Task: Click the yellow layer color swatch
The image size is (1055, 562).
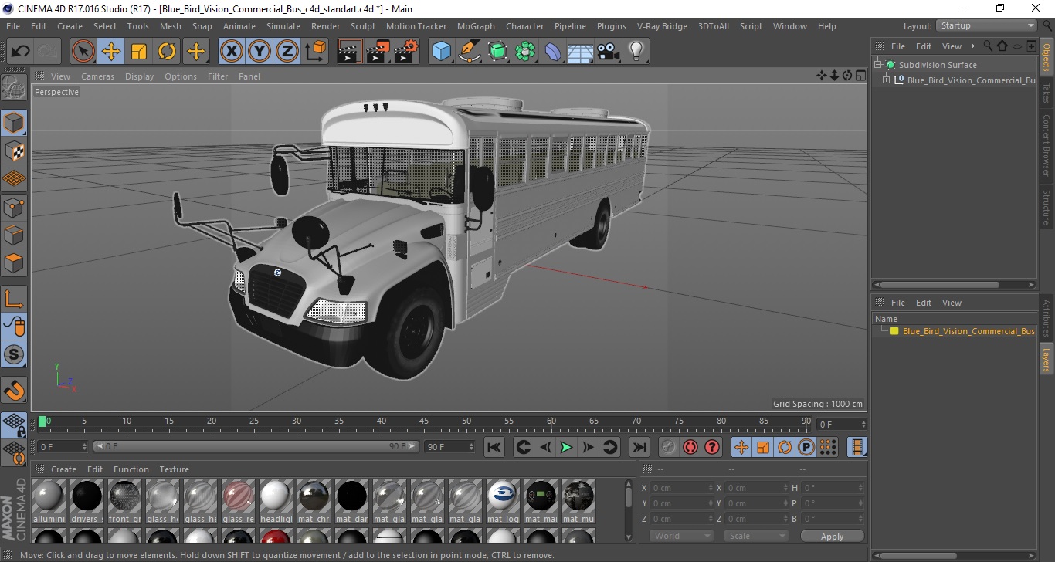Action: click(x=894, y=331)
